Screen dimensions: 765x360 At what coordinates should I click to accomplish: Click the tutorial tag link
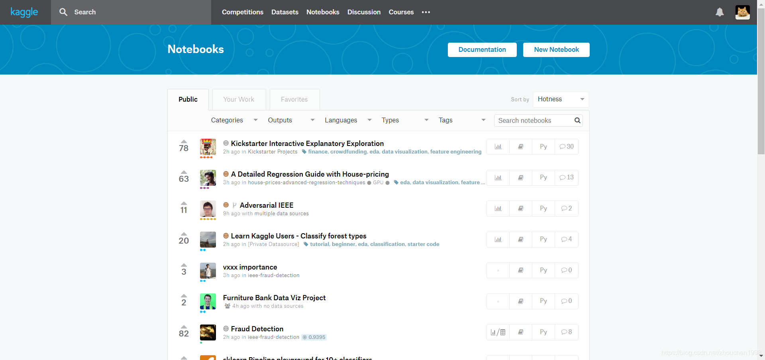pyautogui.click(x=320, y=244)
